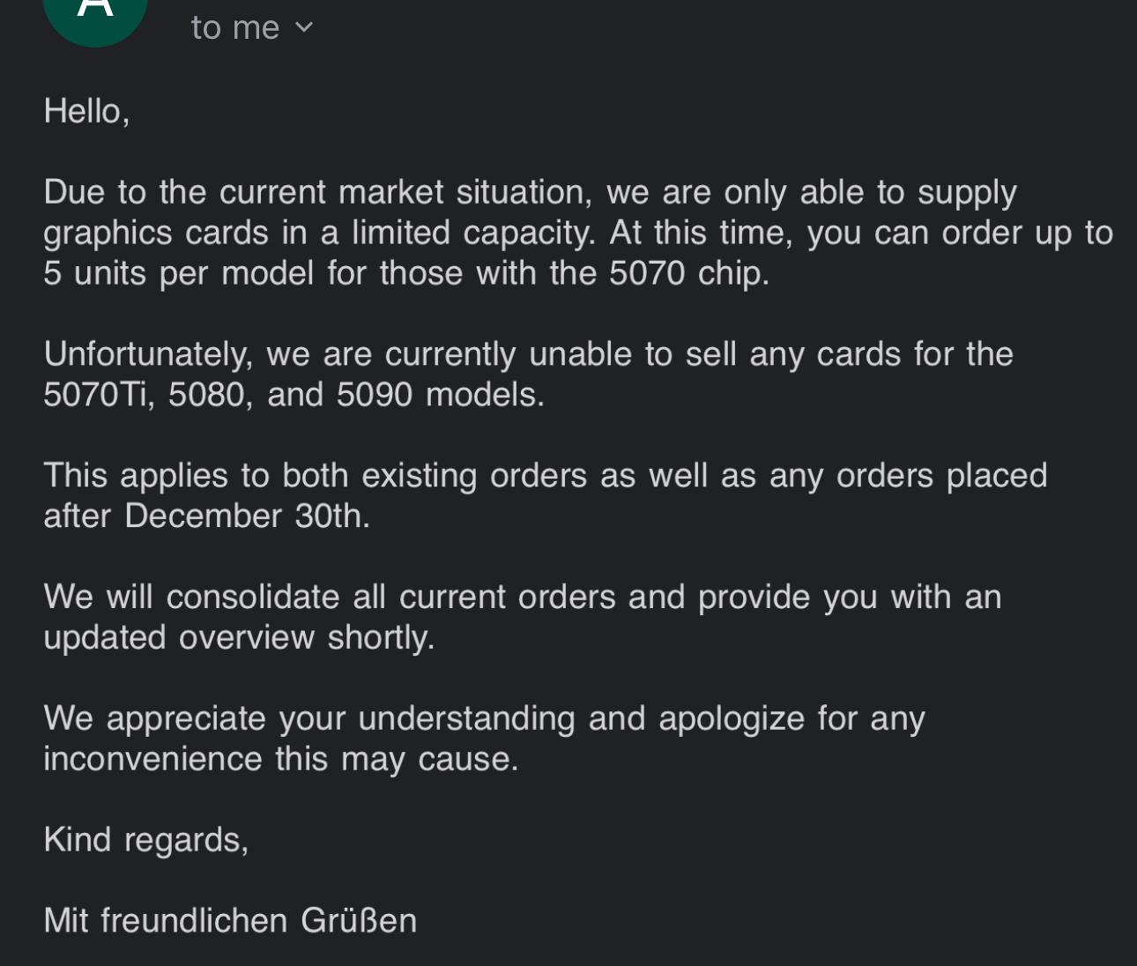Click the line 'Kind regards,'
The image size is (1137, 966).
pyautogui.click(x=147, y=839)
